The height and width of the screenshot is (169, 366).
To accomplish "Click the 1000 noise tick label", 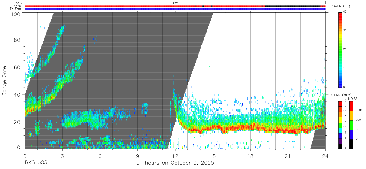I will tap(357, 120).
